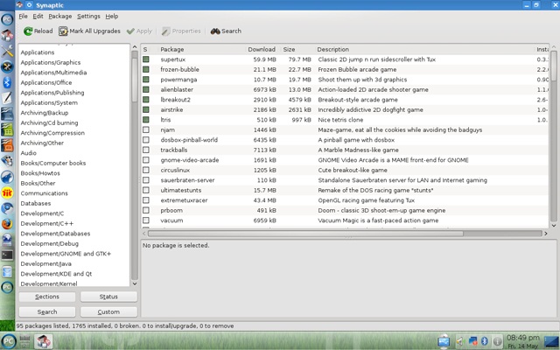Click sections list scroll-down arrow
Viewport: 560px width, 350px height.
(135, 283)
